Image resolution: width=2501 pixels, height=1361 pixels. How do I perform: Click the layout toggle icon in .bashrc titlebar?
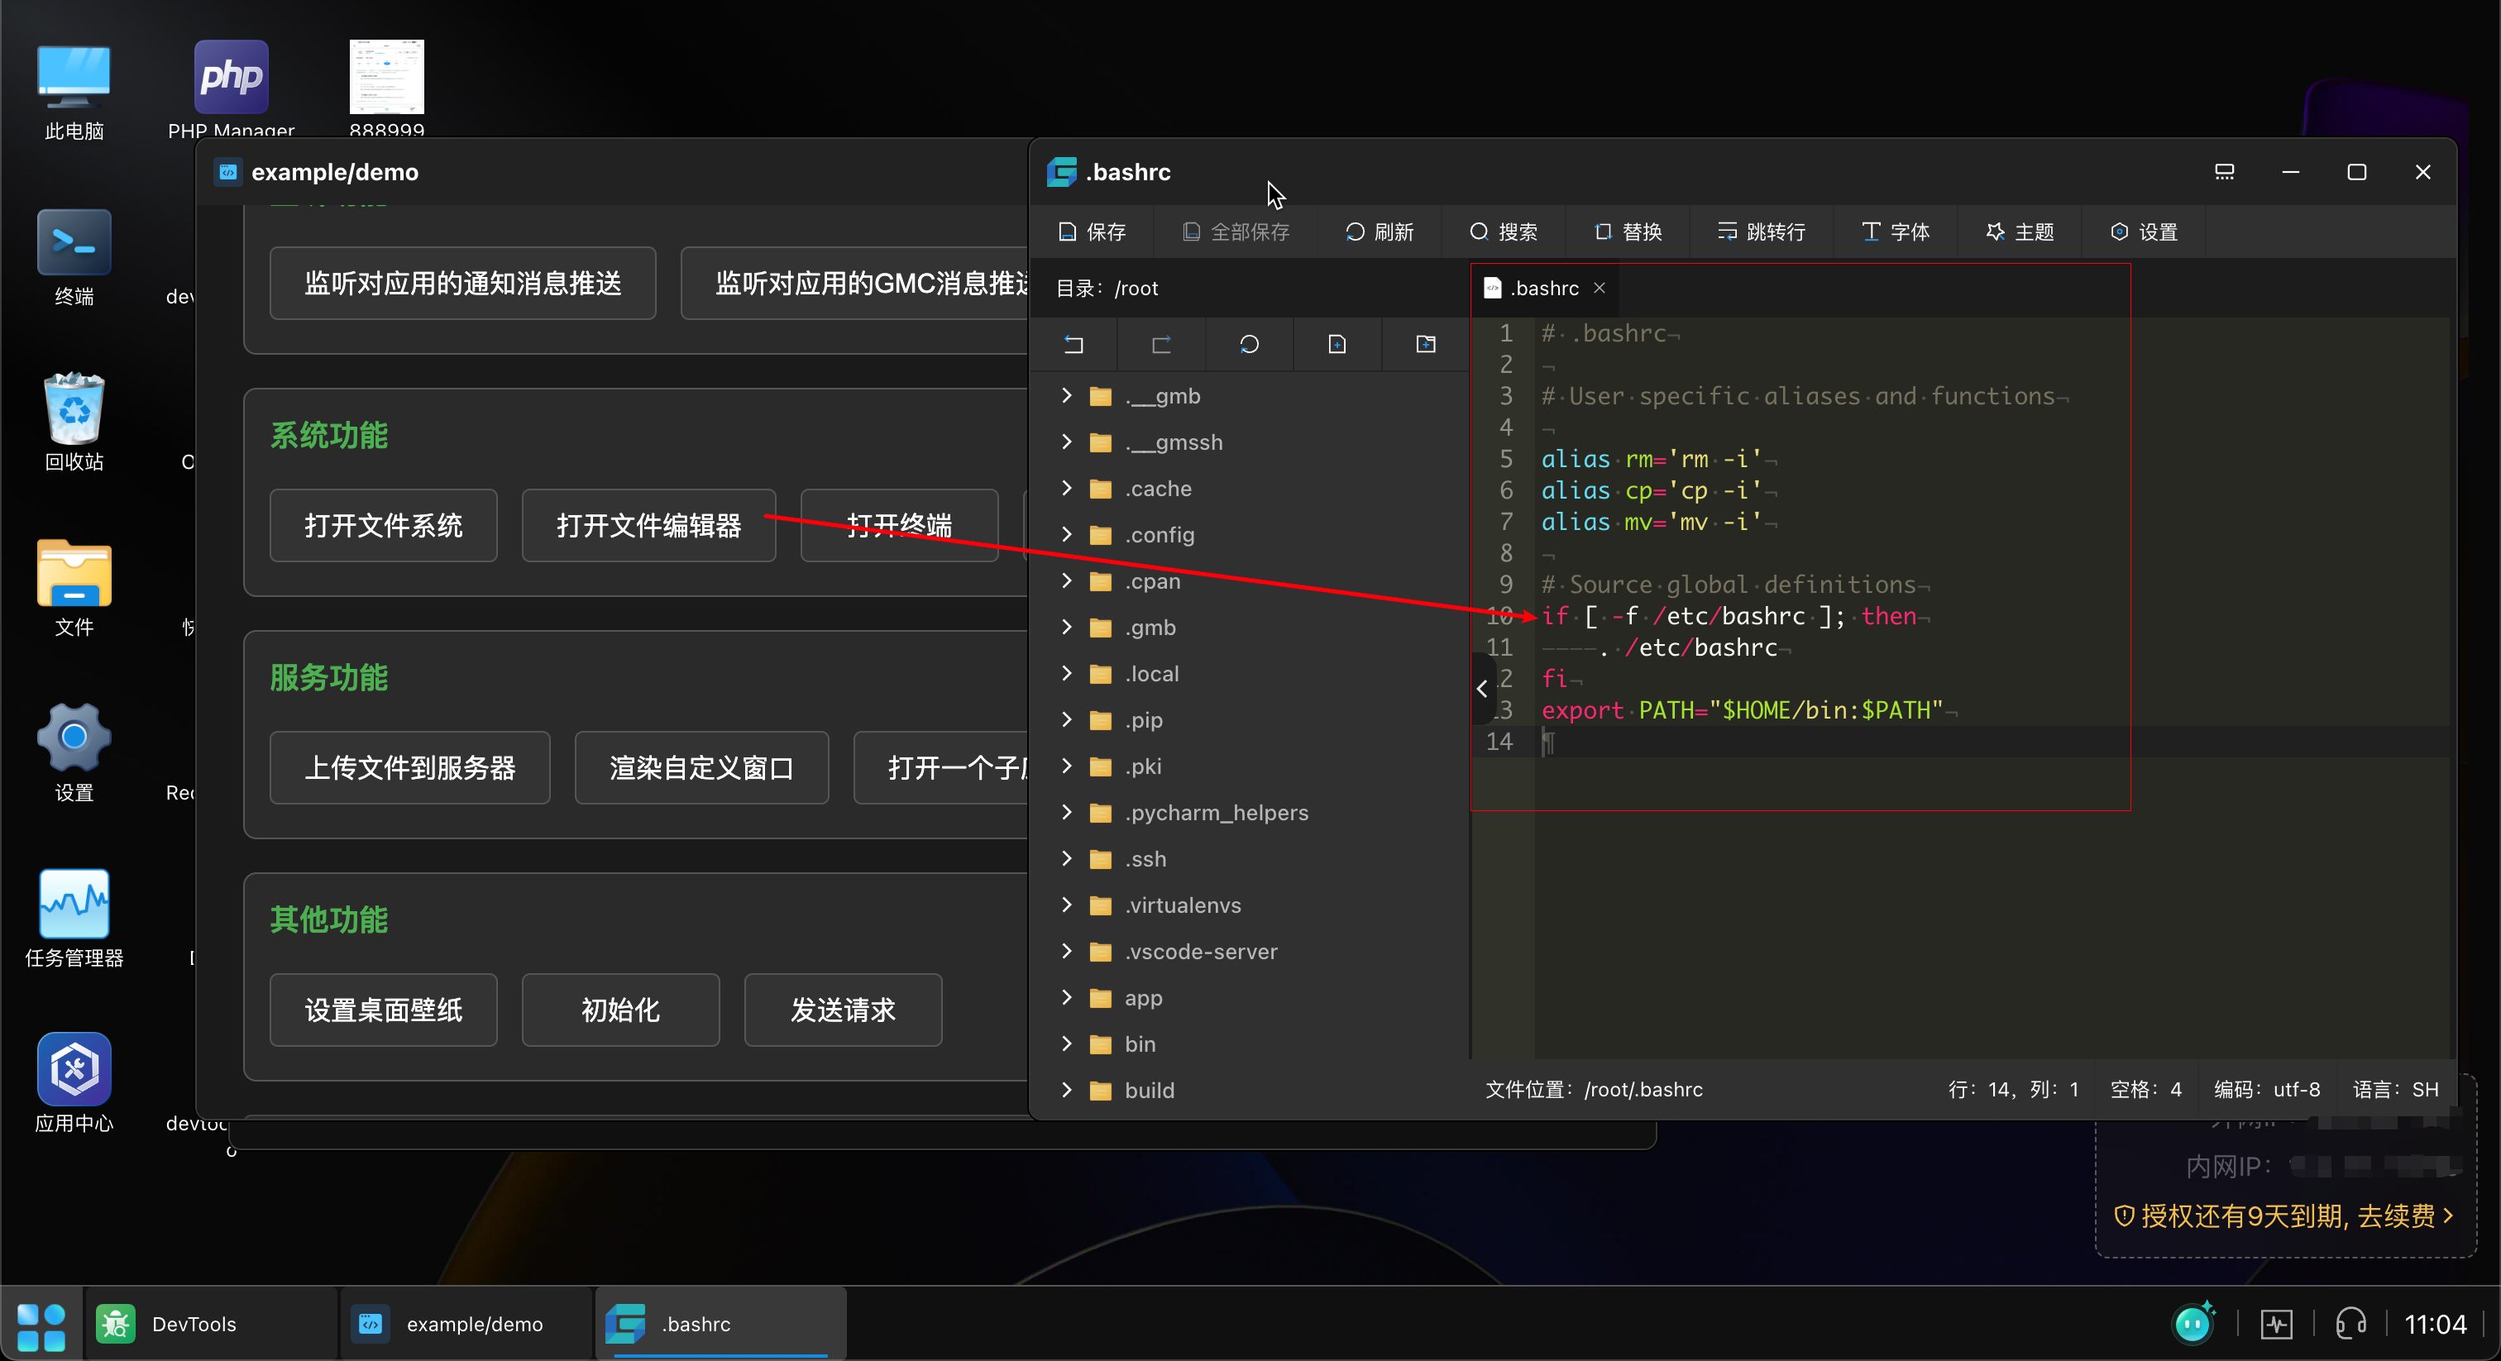click(x=2224, y=172)
